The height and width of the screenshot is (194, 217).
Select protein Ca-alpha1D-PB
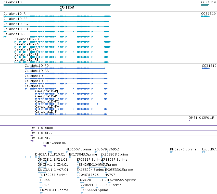point(66,84)
